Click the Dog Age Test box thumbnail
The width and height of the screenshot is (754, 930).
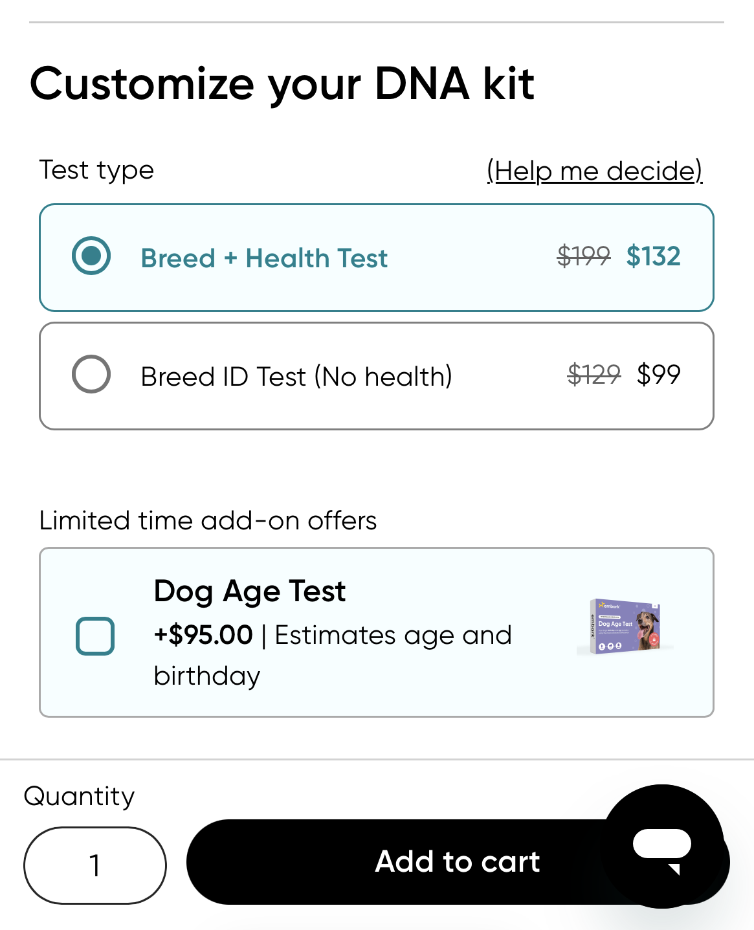click(625, 626)
